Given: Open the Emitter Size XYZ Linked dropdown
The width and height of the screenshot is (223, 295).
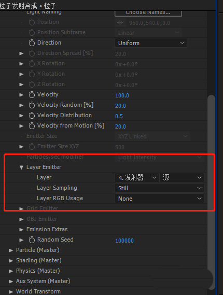Looking at the screenshot, I should pos(152,136).
